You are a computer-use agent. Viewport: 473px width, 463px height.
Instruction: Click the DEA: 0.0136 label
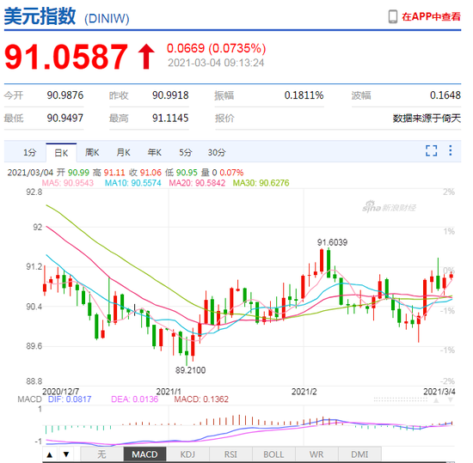coord(135,399)
